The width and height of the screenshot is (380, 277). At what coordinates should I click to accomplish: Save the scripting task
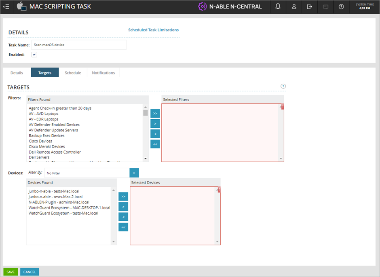pos(11,271)
